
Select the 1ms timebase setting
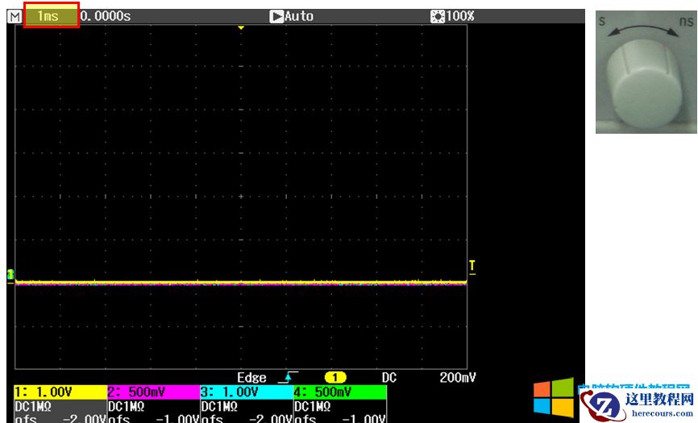click(51, 16)
